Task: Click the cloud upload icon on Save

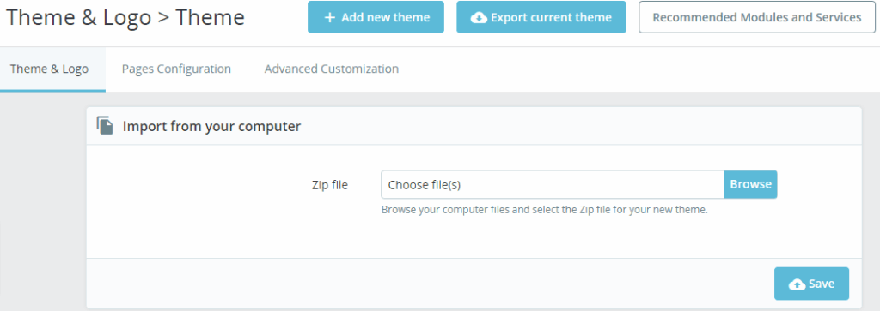Action: pos(797,284)
